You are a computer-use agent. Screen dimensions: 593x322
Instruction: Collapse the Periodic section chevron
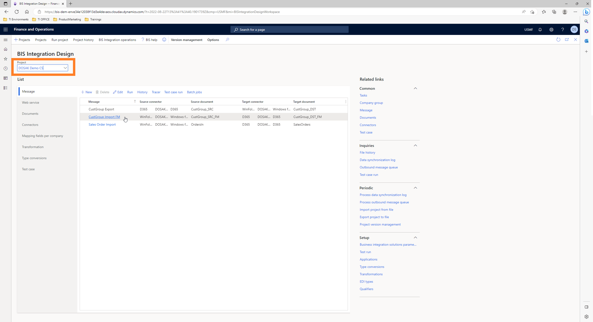[x=415, y=188]
